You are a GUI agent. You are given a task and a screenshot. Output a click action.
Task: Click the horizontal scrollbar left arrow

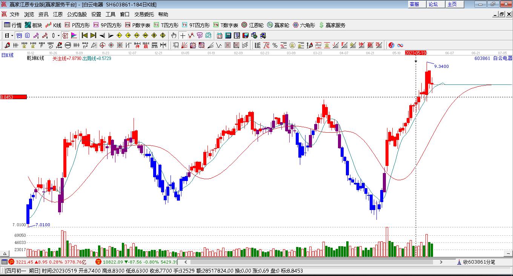click(x=185, y=262)
